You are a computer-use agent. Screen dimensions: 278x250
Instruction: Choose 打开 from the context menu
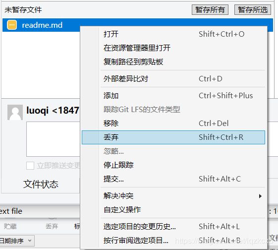(173, 34)
